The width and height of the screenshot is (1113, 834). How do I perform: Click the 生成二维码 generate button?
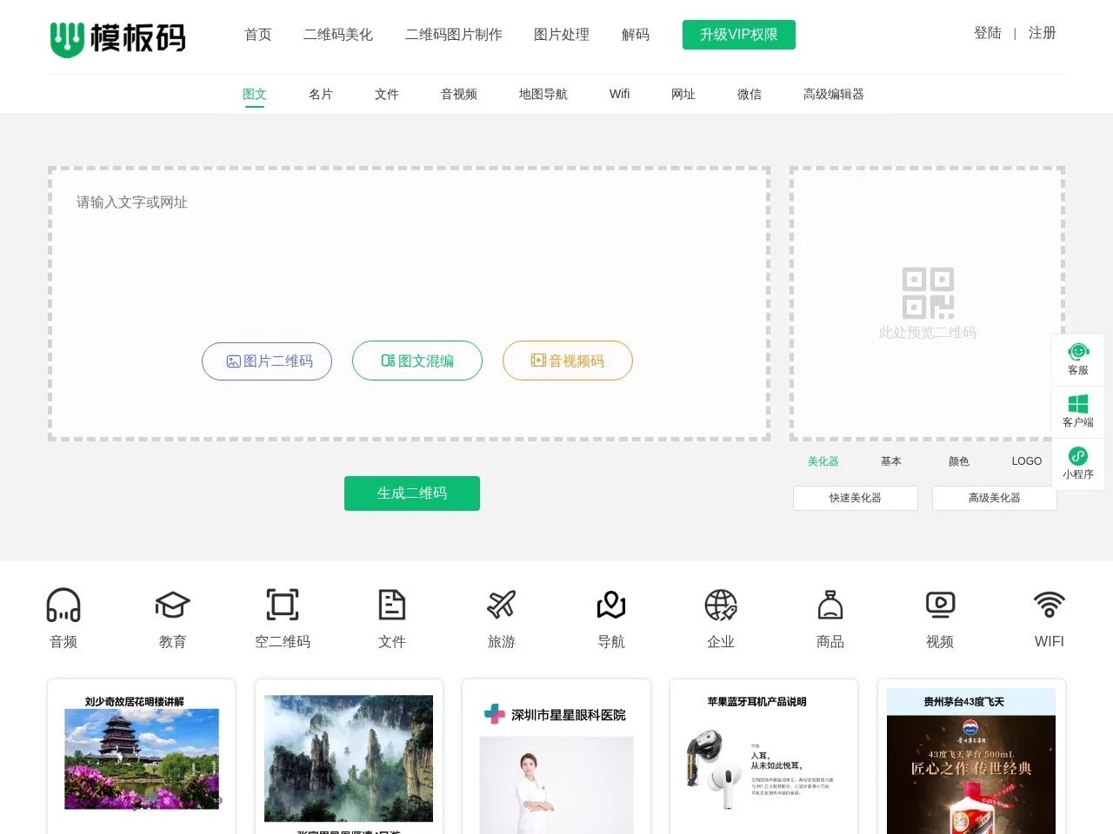click(x=411, y=493)
